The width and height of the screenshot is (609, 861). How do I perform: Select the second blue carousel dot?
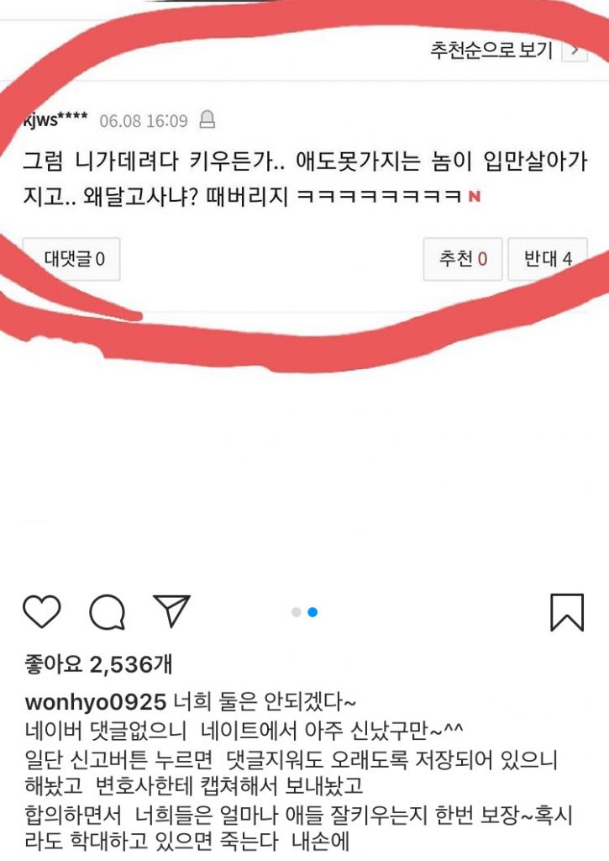[x=312, y=612]
